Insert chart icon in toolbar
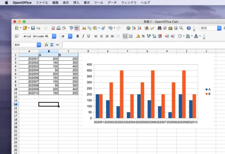Image resolution: width=225 pixels, height=154 pixels. [147, 28]
